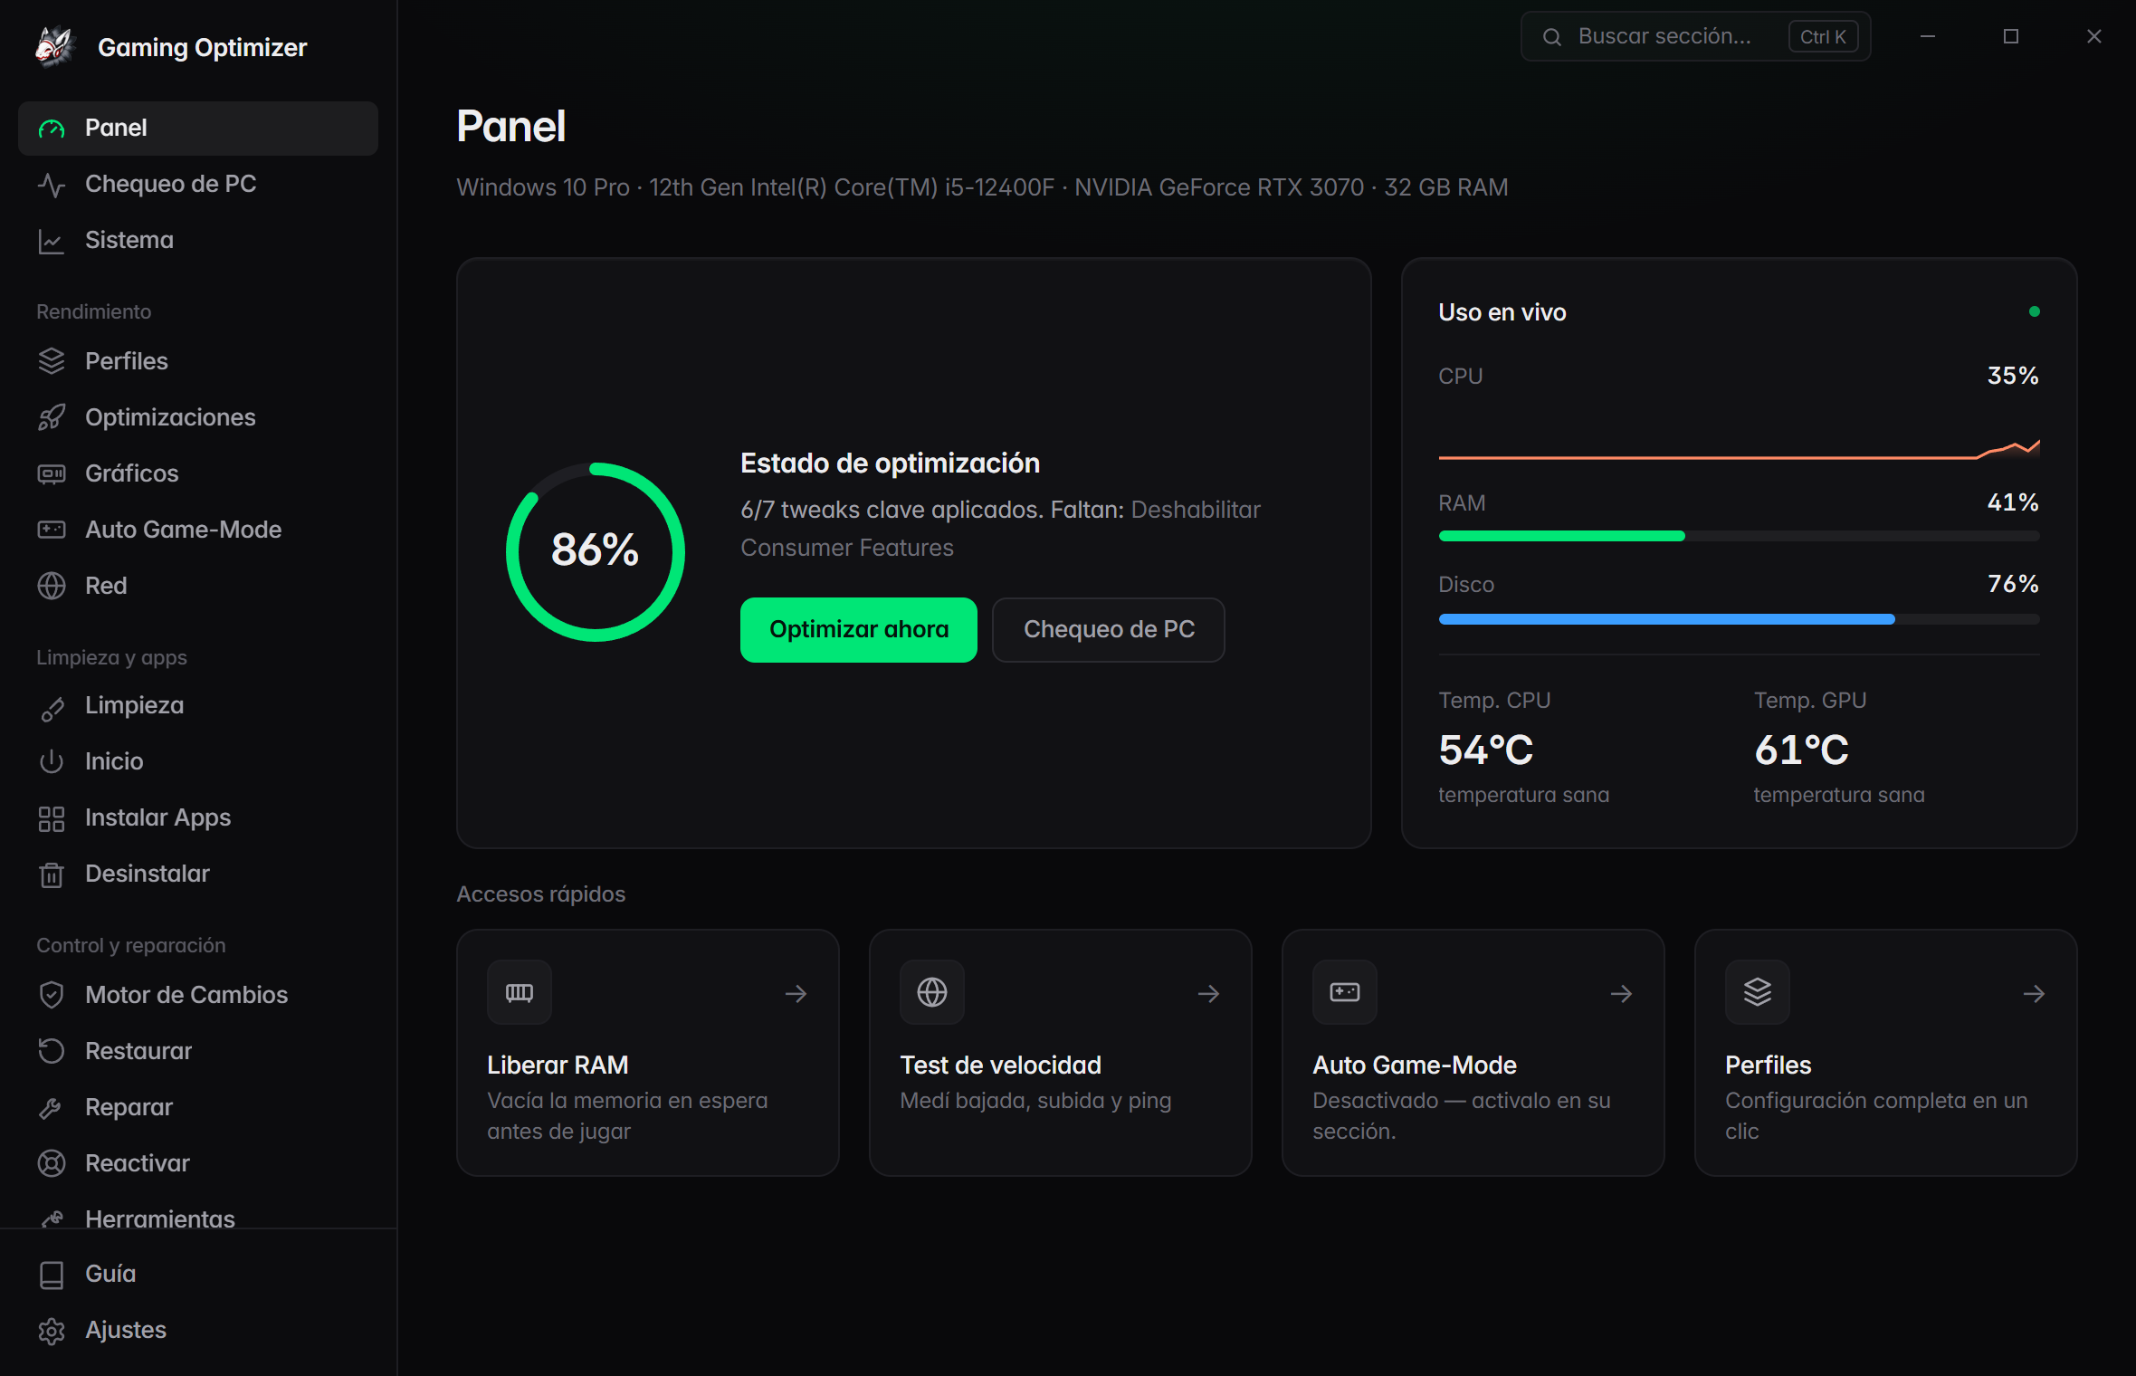Click the Red globe icon in sidebar
2136x1376 pixels.
point(52,586)
